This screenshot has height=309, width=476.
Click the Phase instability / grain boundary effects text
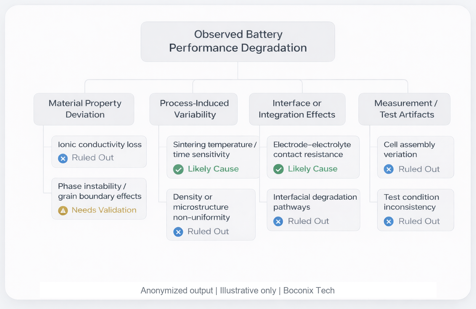100,191
